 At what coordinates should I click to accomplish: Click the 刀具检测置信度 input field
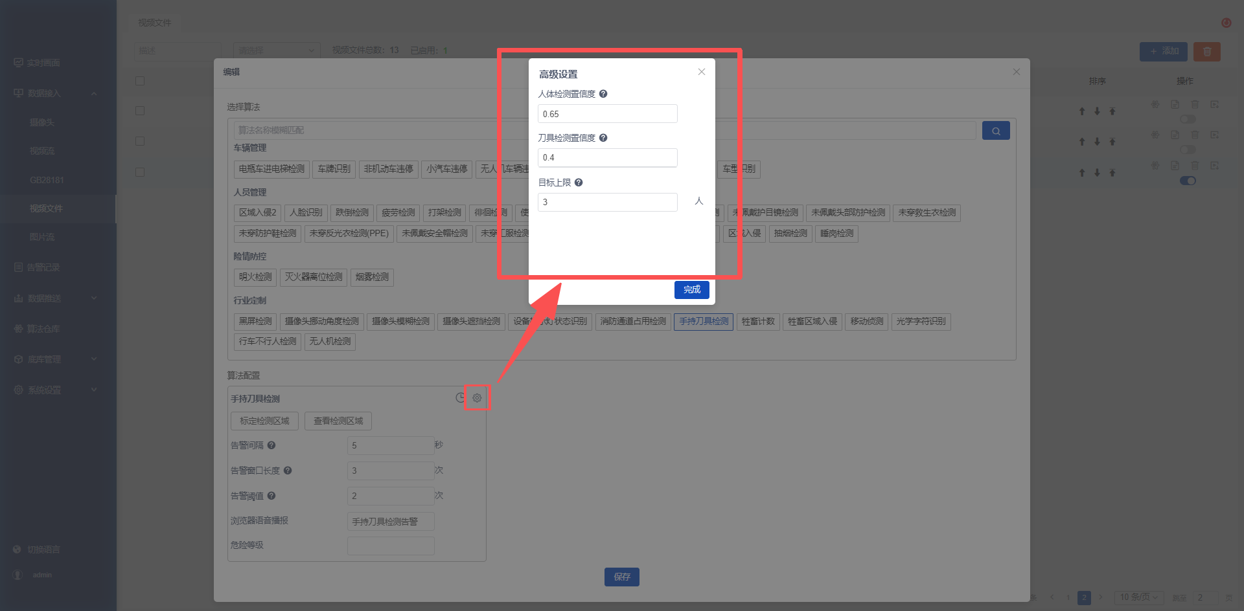(x=608, y=158)
